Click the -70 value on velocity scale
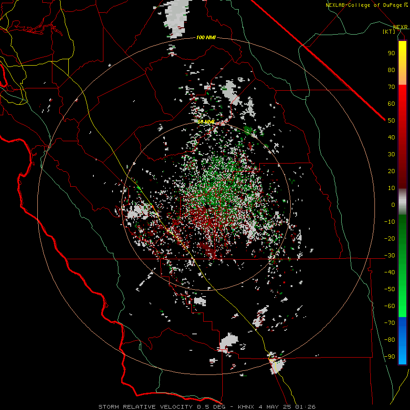The height and width of the screenshot is (410, 410). click(x=389, y=323)
